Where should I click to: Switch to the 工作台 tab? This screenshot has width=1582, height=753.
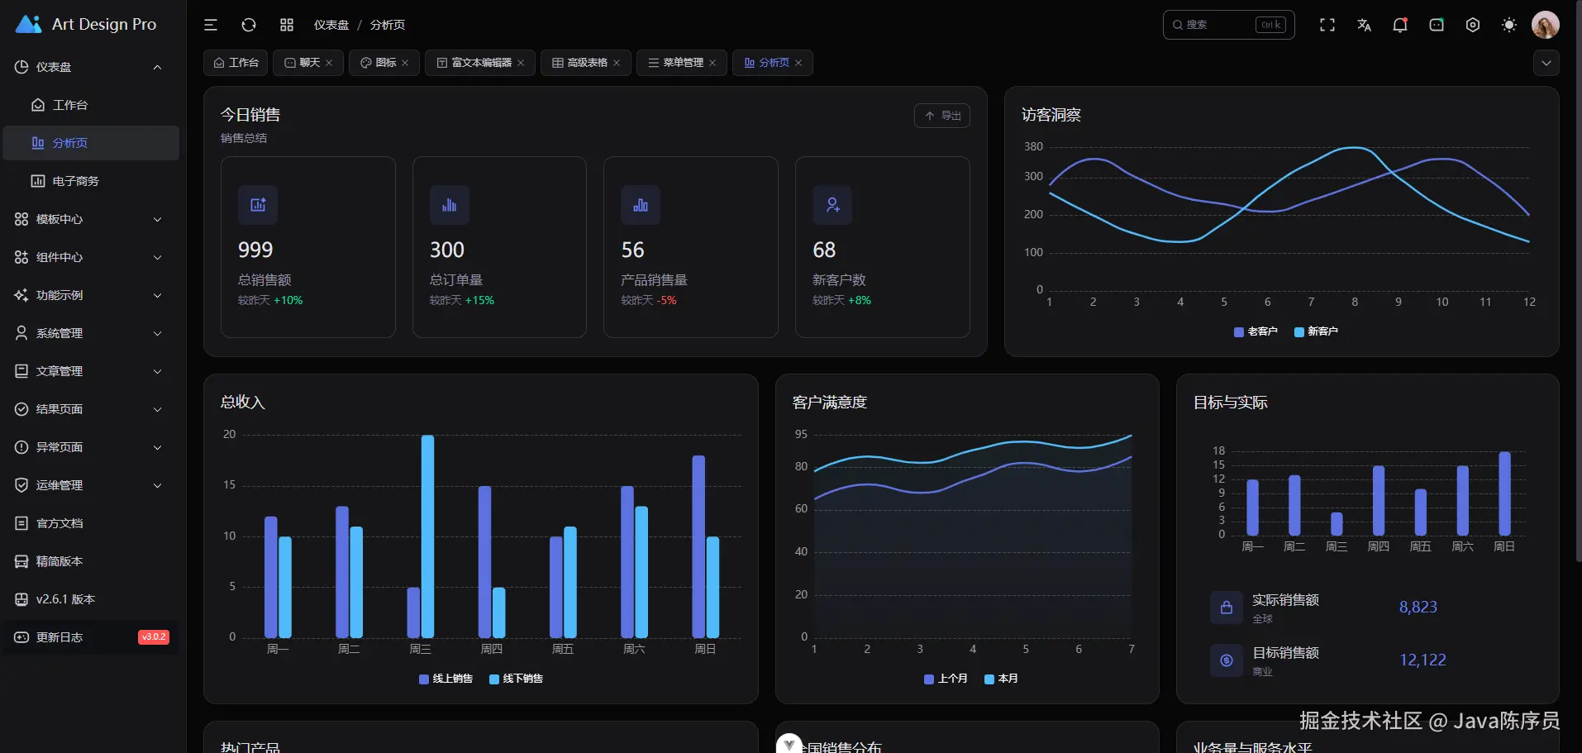[x=236, y=63]
